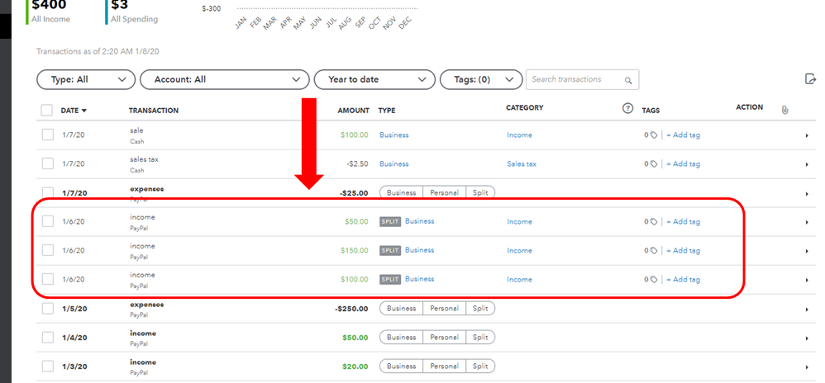Check the 1/4/20 income transaction checkbox
The width and height of the screenshot is (825, 383).
48,338
